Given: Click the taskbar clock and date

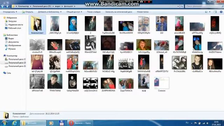Looking at the screenshot, I should click(x=216, y=123).
